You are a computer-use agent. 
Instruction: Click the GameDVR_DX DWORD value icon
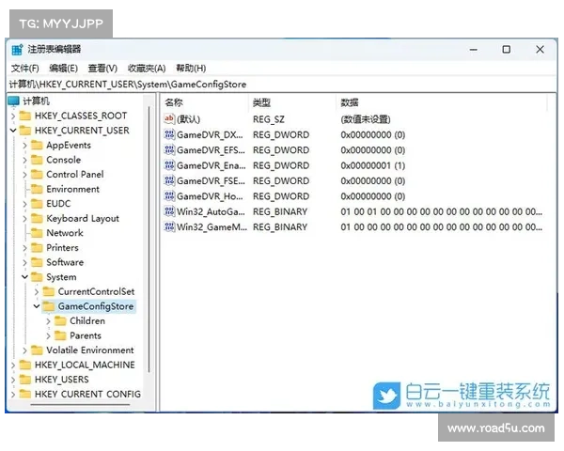click(x=169, y=134)
